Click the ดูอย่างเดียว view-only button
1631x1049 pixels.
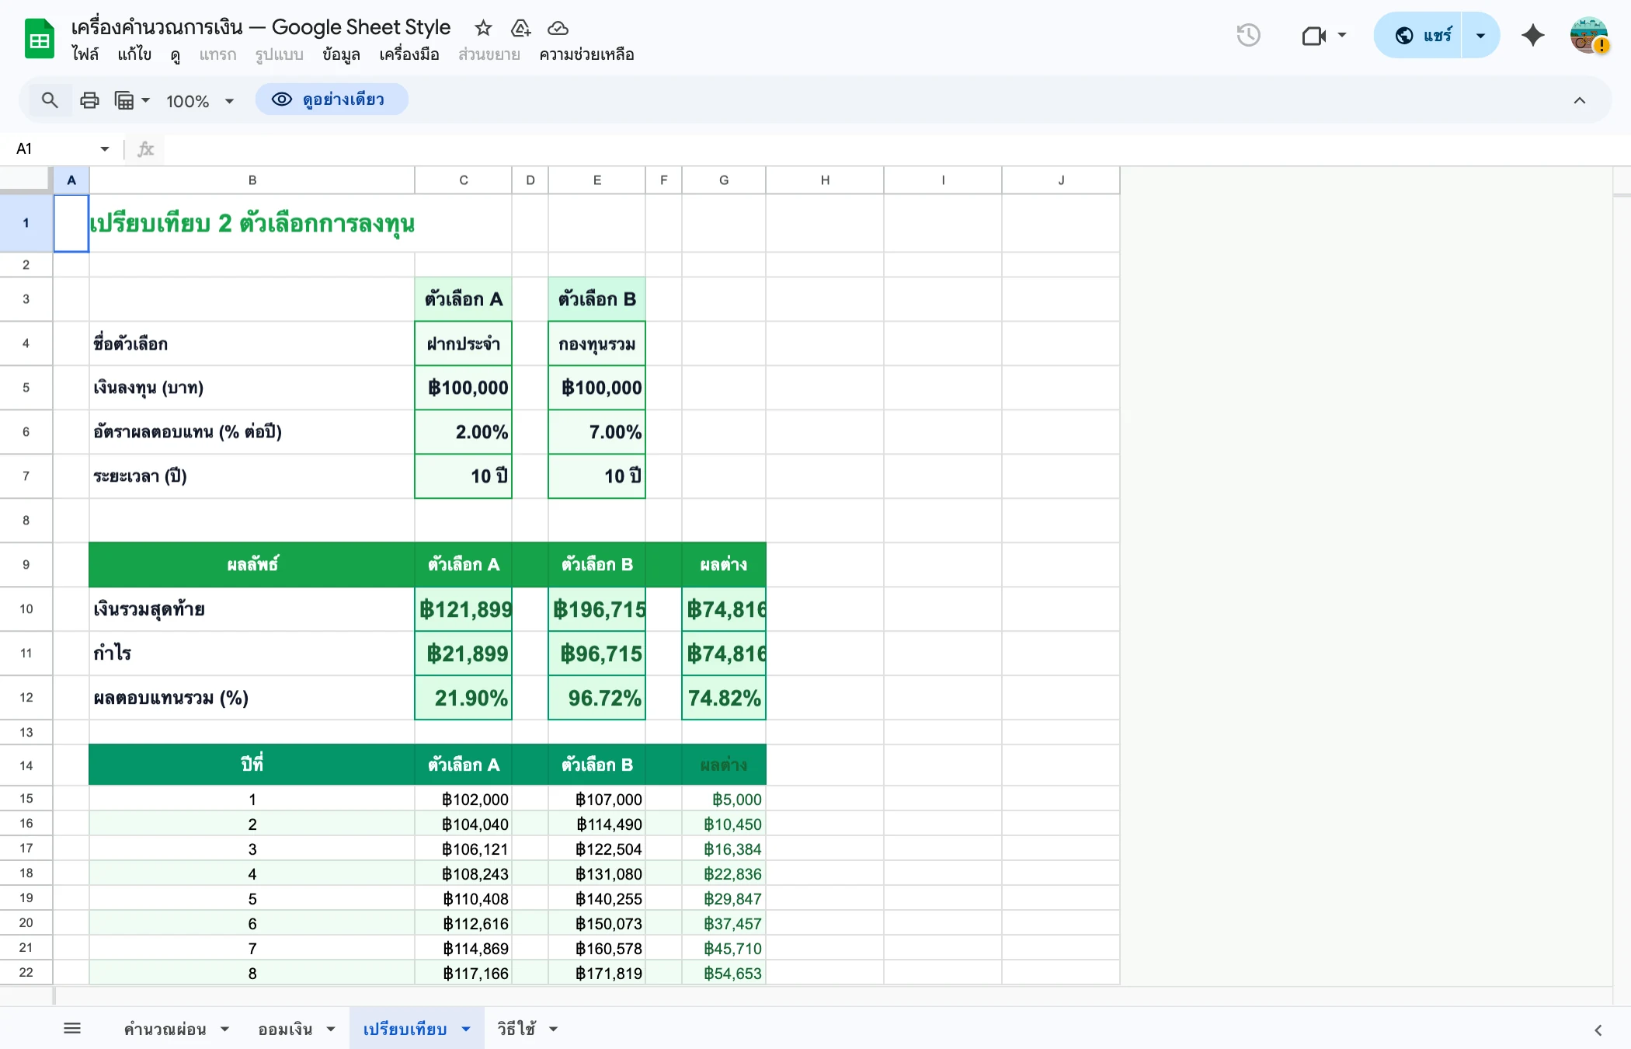pyautogui.click(x=332, y=99)
